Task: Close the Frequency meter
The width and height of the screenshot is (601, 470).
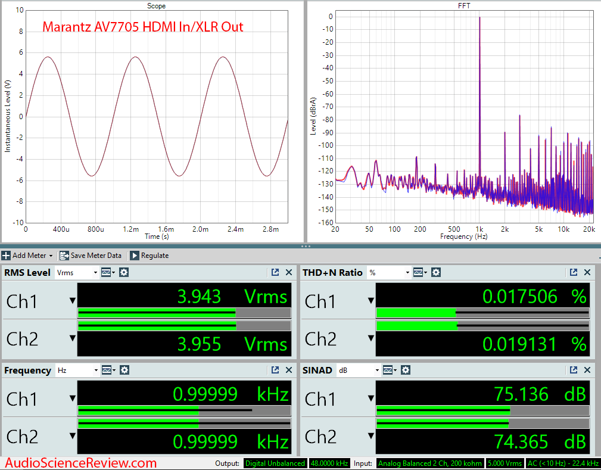Action: pyautogui.click(x=289, y=370)
